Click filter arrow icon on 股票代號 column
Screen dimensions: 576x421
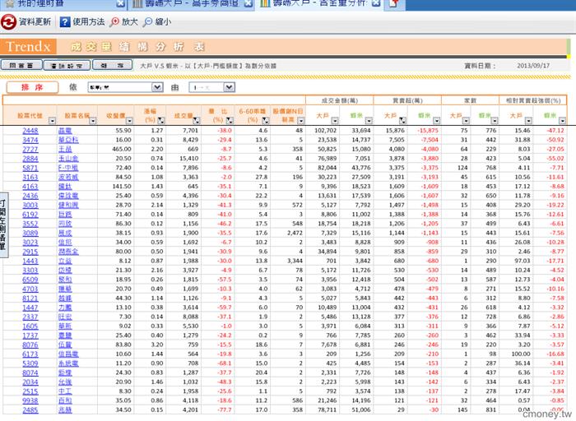coord(52,120)
